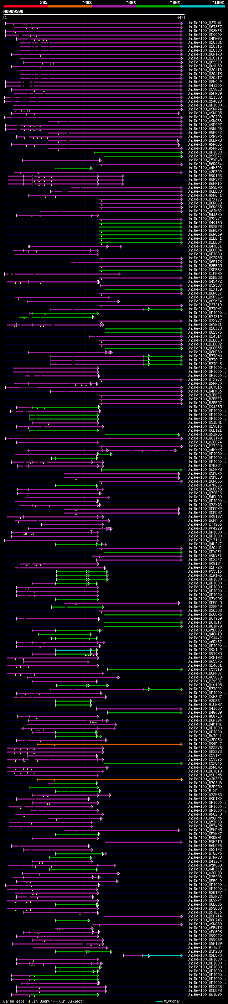Image resolution: width=228 pixels, height=1004 pixels.
Task: Select subject UniRef100_Q868B4
Action: (x=204, y=250)
